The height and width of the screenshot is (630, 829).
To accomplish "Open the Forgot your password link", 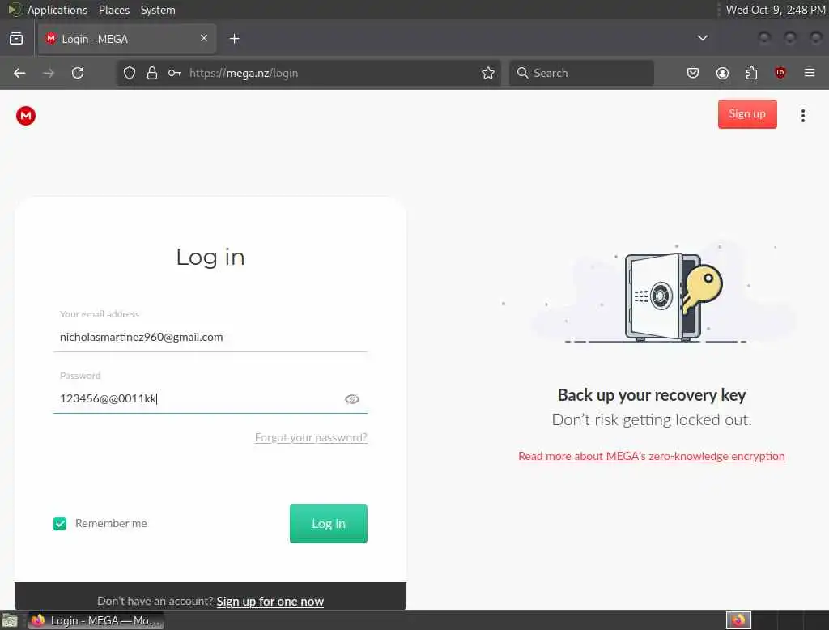I will coord(311,437).
